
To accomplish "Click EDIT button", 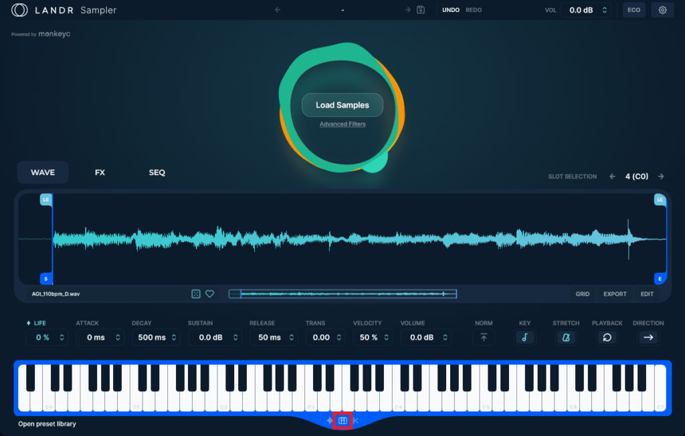I will tap(647, 294).
